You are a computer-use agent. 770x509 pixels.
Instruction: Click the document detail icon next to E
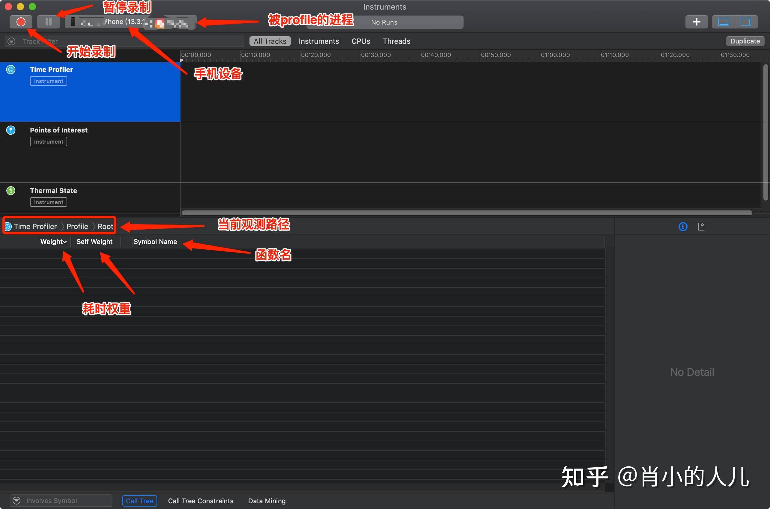(x=701, y=226)
